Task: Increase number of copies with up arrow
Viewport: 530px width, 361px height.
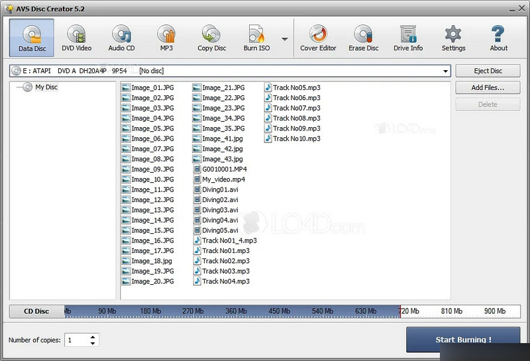Action: coord(92,336)
